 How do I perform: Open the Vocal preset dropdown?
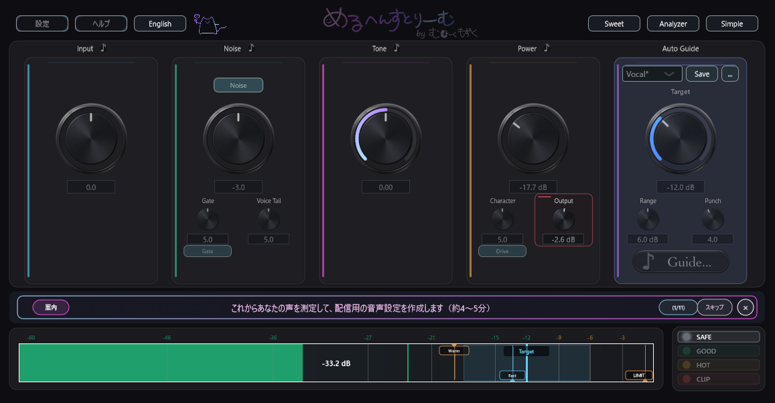652,74
